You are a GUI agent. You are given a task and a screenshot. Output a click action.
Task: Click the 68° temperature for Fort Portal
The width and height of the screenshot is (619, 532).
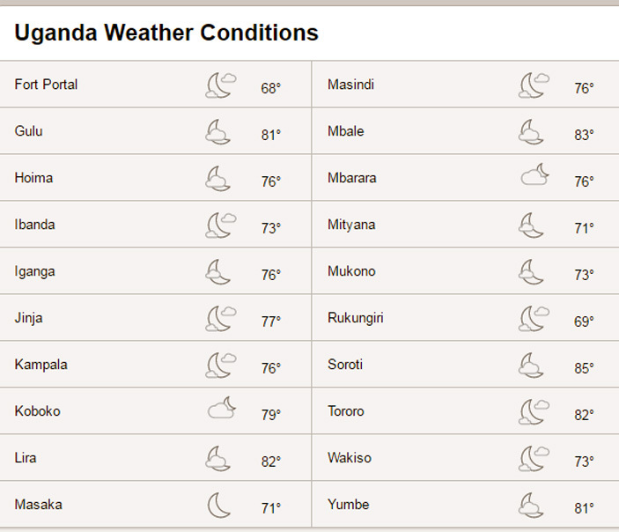271,88
